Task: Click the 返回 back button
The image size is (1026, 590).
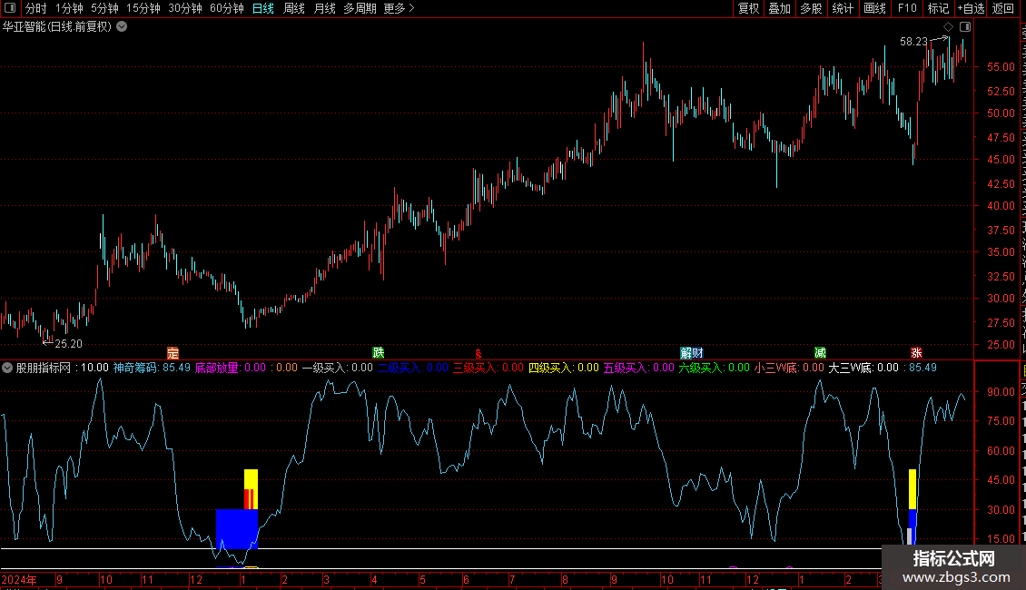Action: coord(1002,8)
